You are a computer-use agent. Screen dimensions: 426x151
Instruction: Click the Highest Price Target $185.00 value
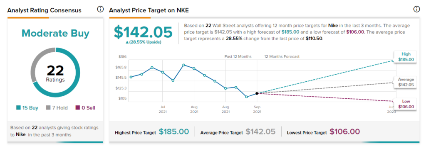pyautogui.click(x=174, y=132)
